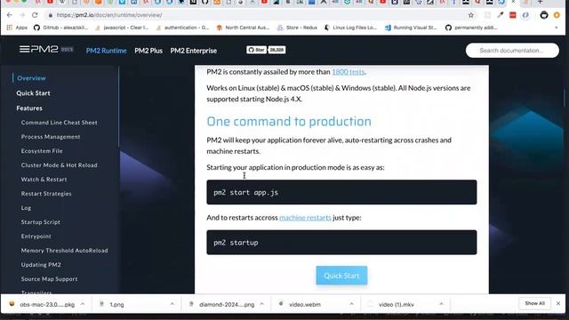This screenshot has width=569, height=320.
Task: Open Entrypoint page
Action: (36, 236)
